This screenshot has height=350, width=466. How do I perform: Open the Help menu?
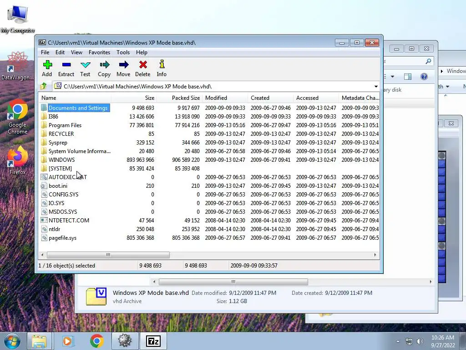click(x=142, y=52)
